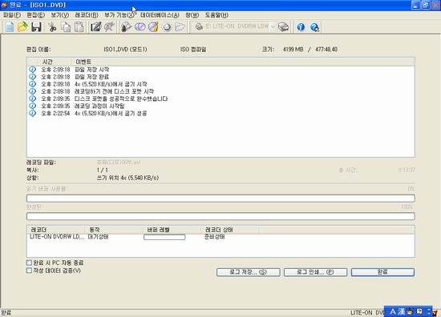Screen dimensions: 441x317
Task: Click the Paste clipboard icon
Action: coord(79,27)
